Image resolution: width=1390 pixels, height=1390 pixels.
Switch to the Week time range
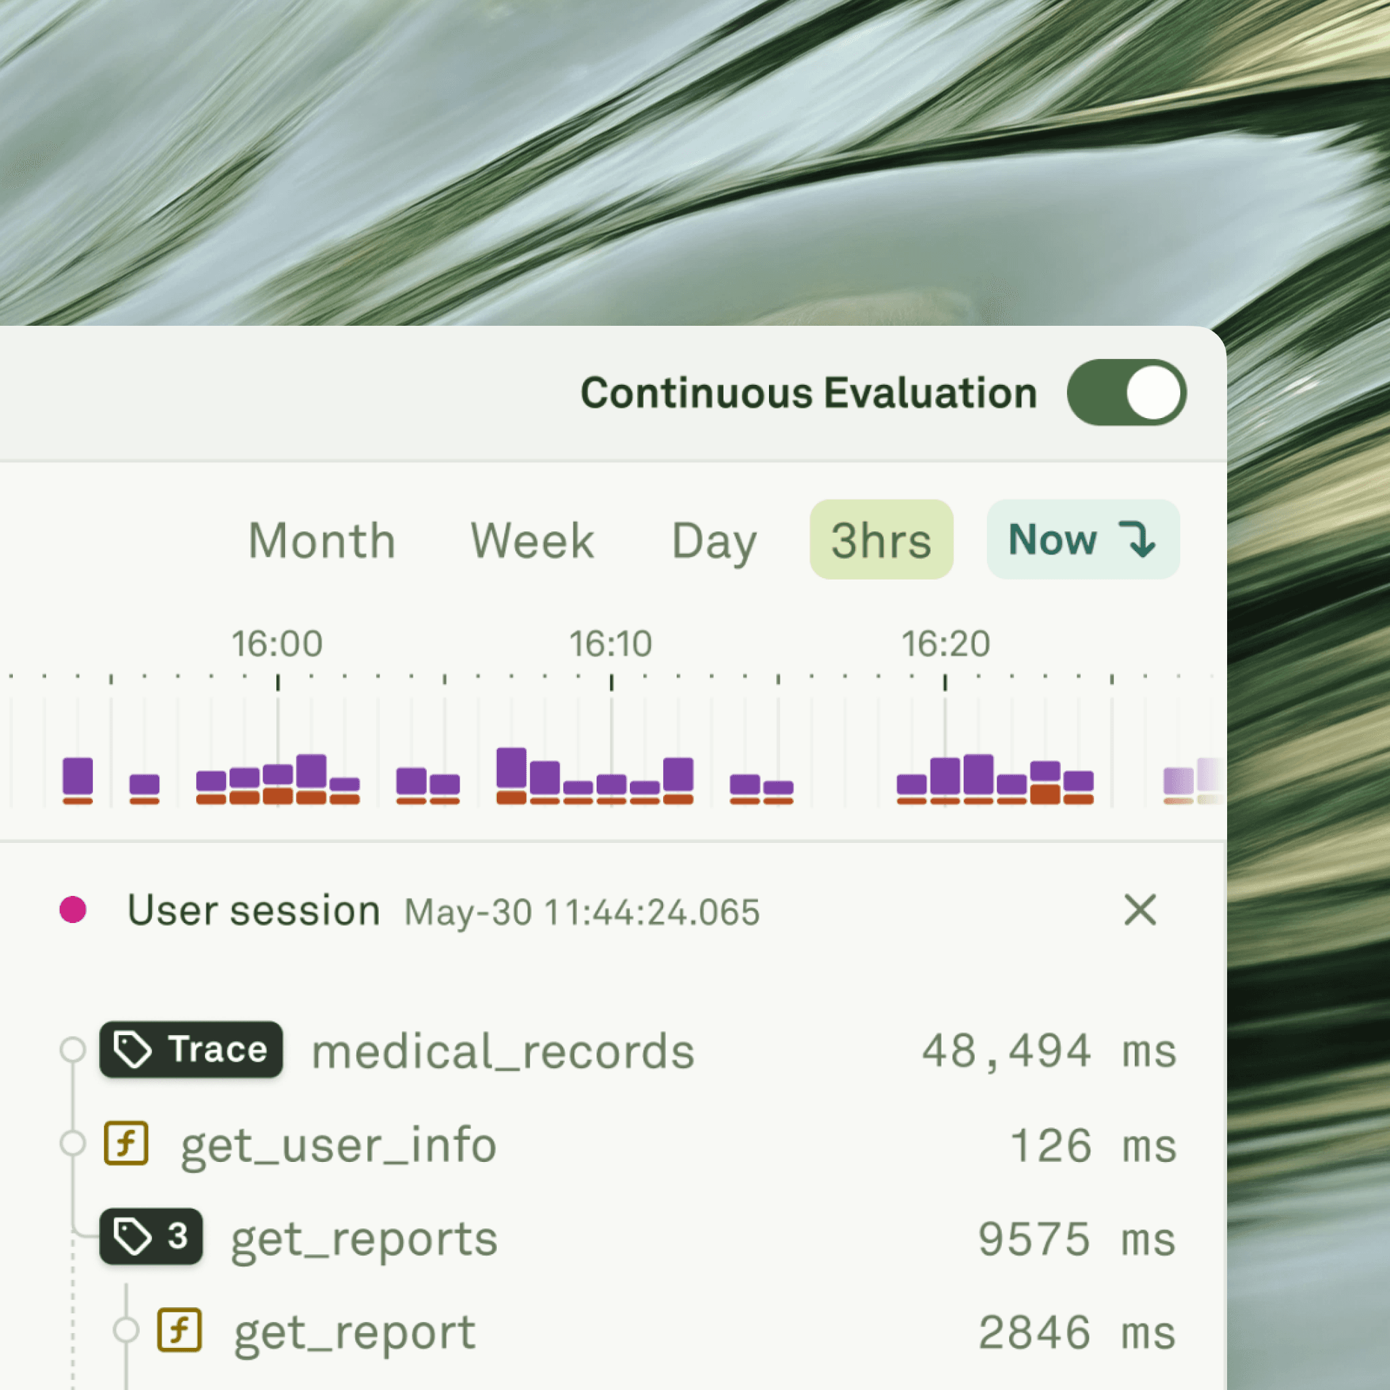tap(531, 540)
